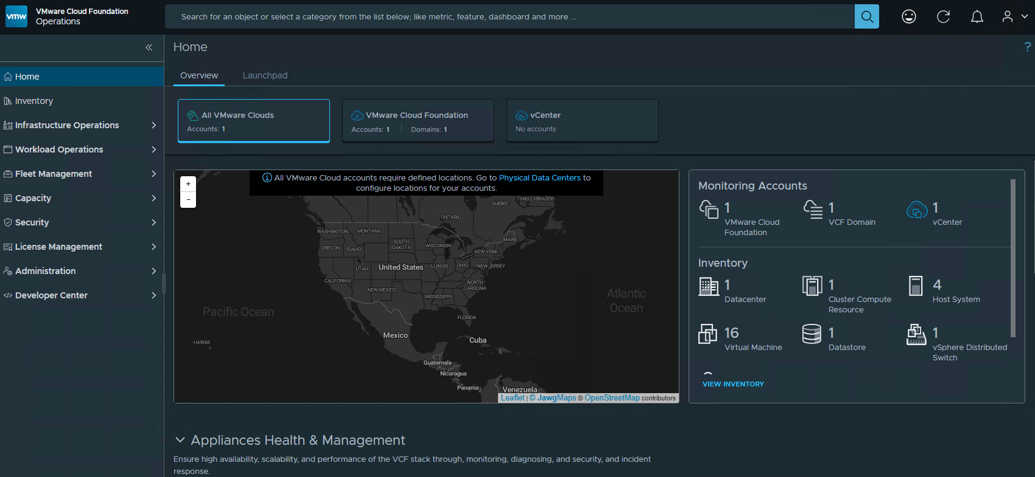Click the 4 Host System count

tap(937, 285)
